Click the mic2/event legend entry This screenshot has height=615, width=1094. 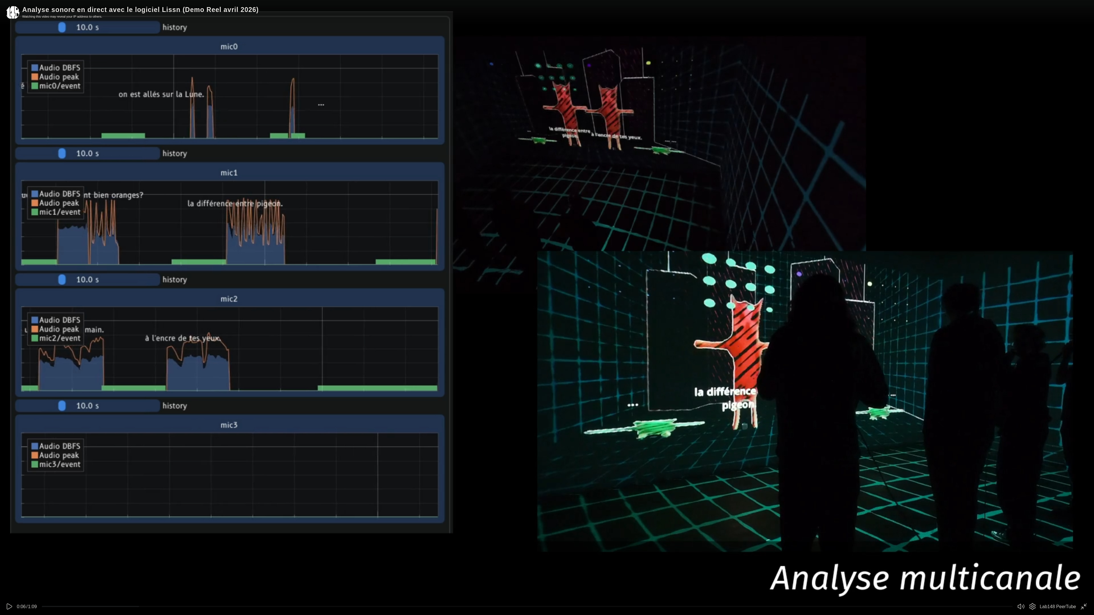click(56, 338)
